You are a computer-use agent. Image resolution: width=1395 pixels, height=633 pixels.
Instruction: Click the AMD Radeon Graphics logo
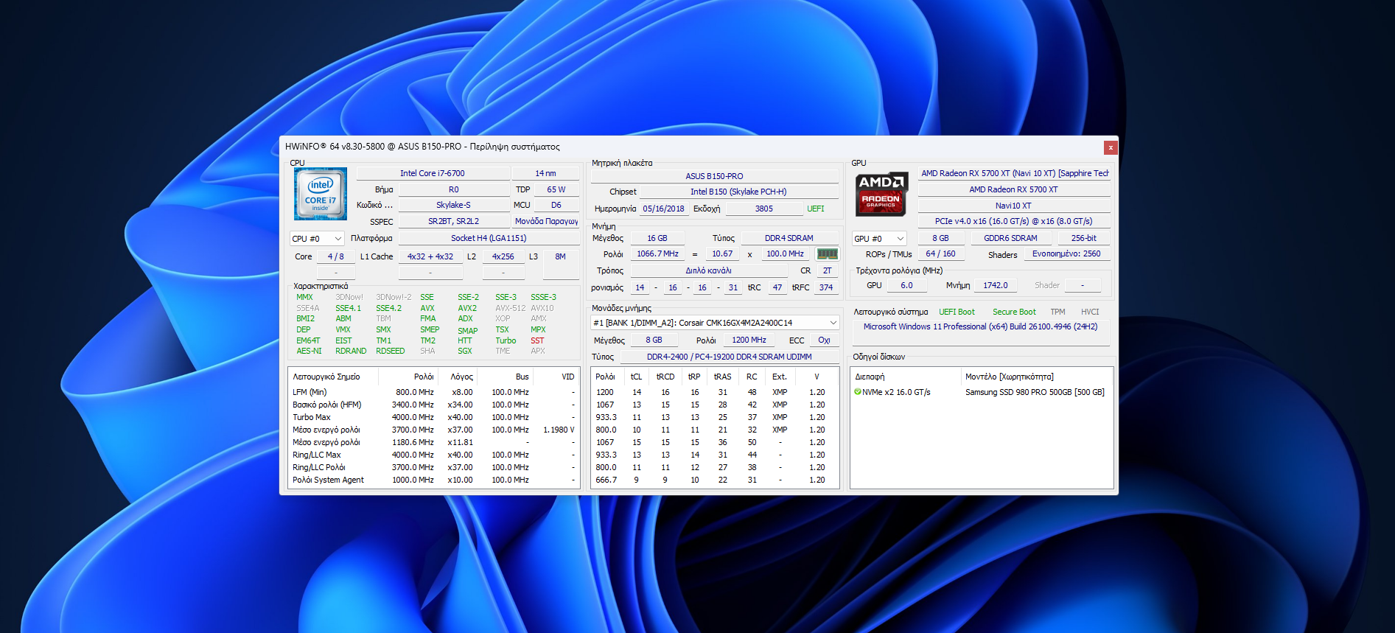coord(881,194)
